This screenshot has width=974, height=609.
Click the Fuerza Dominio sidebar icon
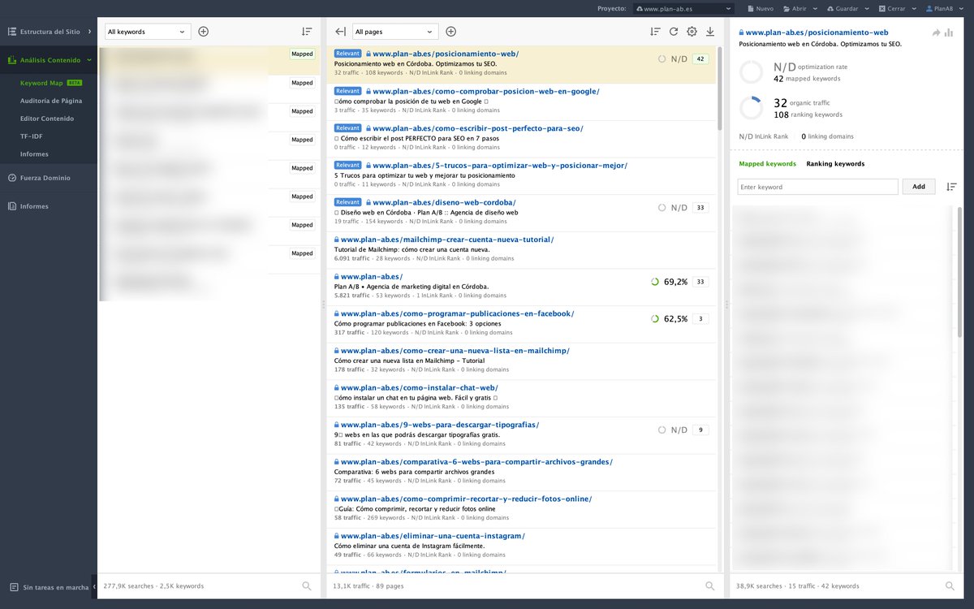pyautogui.click(x=12, y=178)
